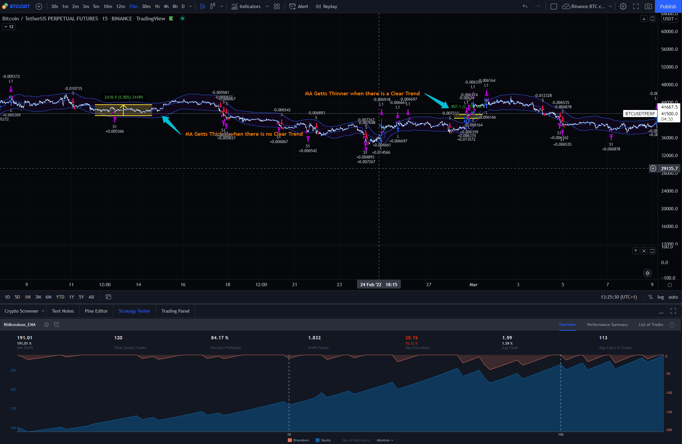Toggle log scale
This screenshot has height=444, width=682.
coord(661,297)
